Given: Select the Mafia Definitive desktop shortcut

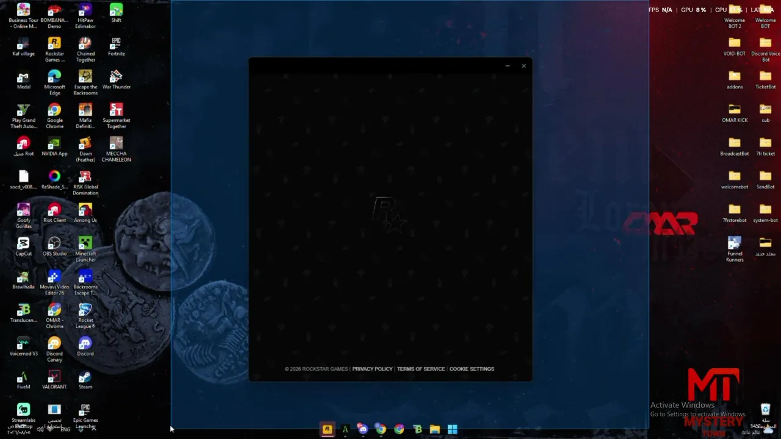Looking at the screenshot, I should 85,116.
